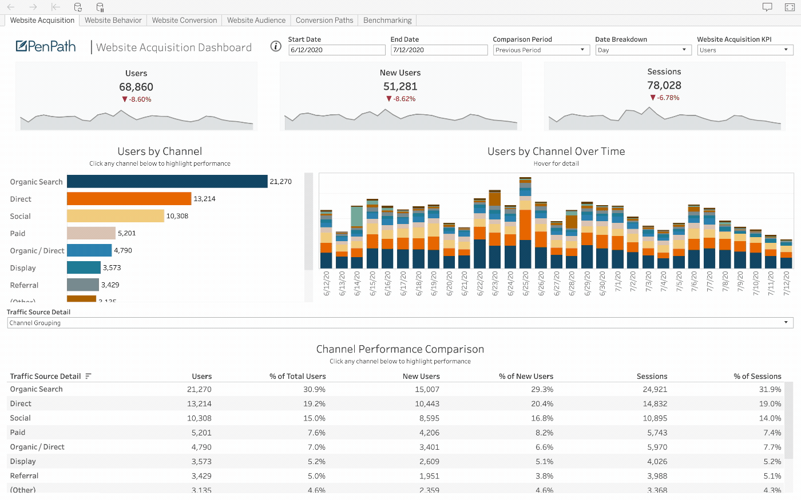Click the 6/12/20 x-axis date label
The width and height of the screenshot is (801, 500).
click(x=327, y=283)
